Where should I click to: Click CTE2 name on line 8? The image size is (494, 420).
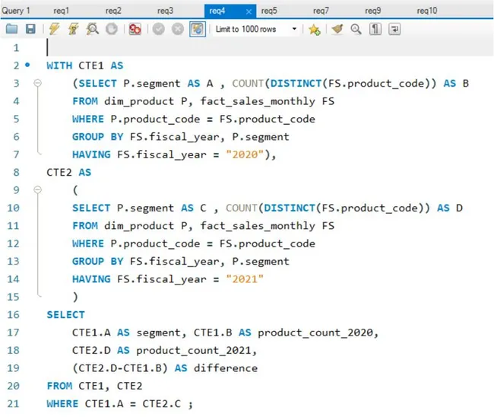click(59, 173)
